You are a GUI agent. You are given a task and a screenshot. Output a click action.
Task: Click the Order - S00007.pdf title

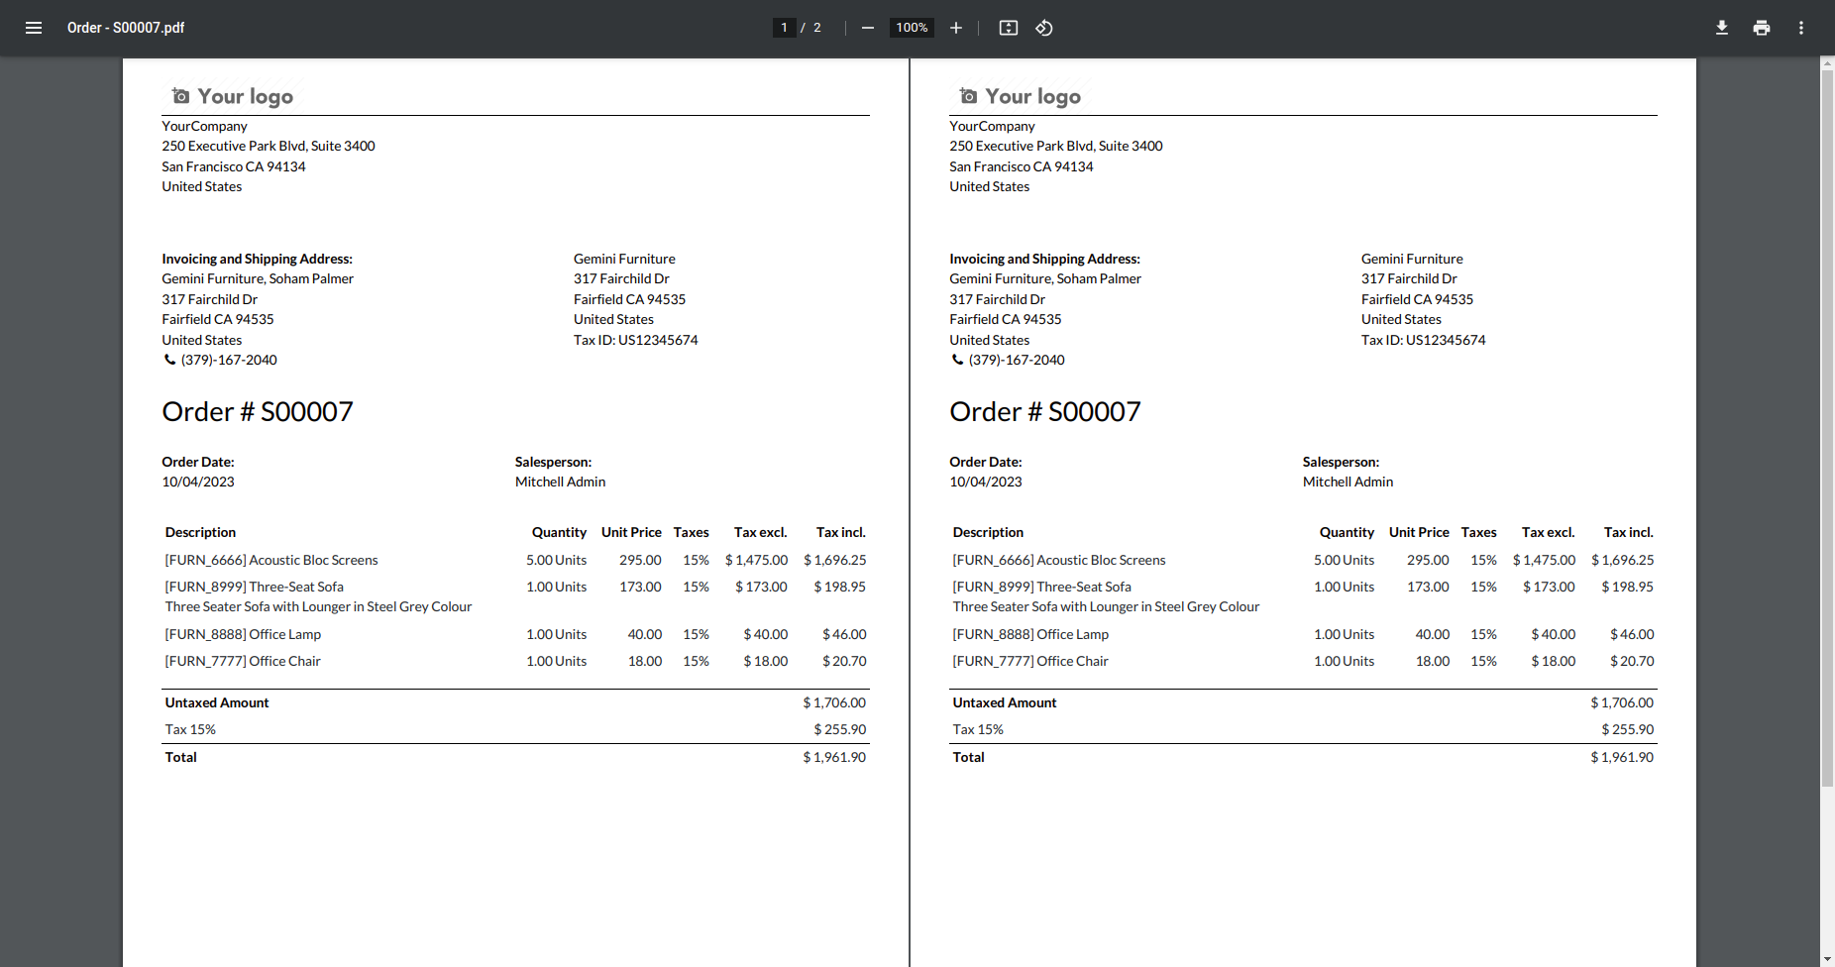[126, 28]
